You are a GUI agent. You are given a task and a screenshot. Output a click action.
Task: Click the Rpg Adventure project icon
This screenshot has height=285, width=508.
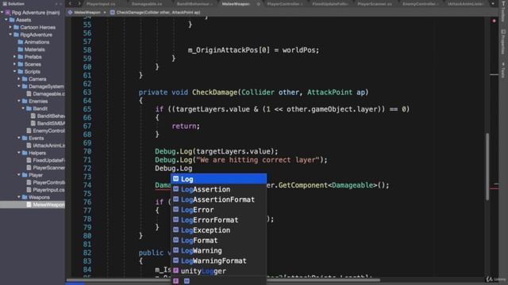[8, 13]
